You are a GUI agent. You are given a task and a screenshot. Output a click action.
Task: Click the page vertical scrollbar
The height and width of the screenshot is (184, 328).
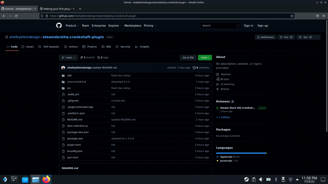[326, 76]
